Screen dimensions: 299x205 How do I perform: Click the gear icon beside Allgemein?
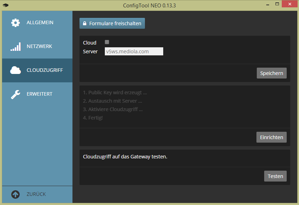15,23
